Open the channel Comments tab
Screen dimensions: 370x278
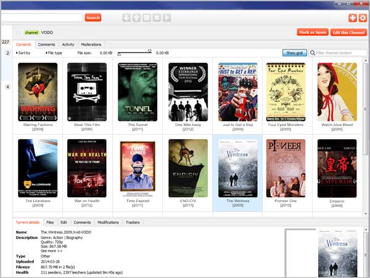[46, 44]
